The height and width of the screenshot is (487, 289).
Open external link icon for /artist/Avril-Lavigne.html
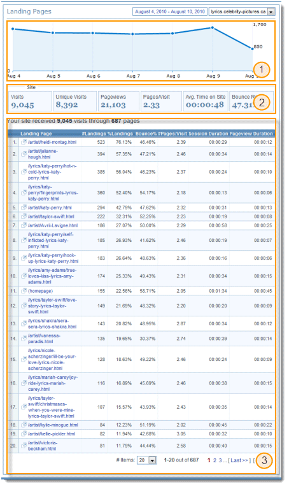pos(24,225)
